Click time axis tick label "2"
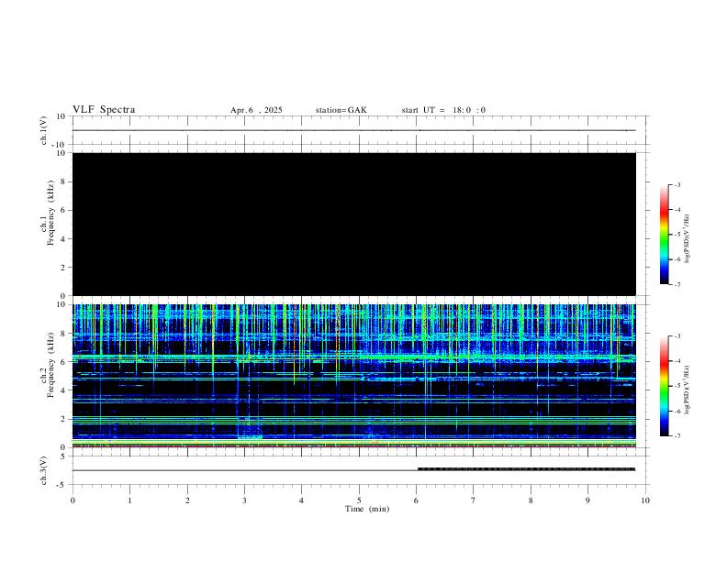The width and height of the screenshot is (727, 561). pos(187,500)
